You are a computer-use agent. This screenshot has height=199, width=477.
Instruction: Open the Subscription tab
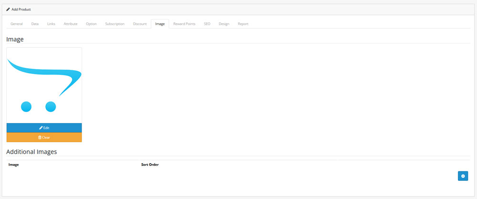pos(114,24)
